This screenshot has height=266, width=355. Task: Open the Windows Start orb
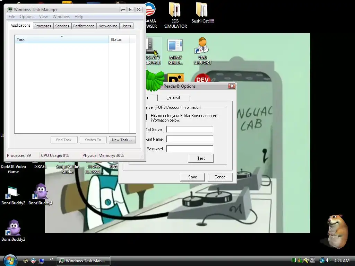(x=10, y=260)
